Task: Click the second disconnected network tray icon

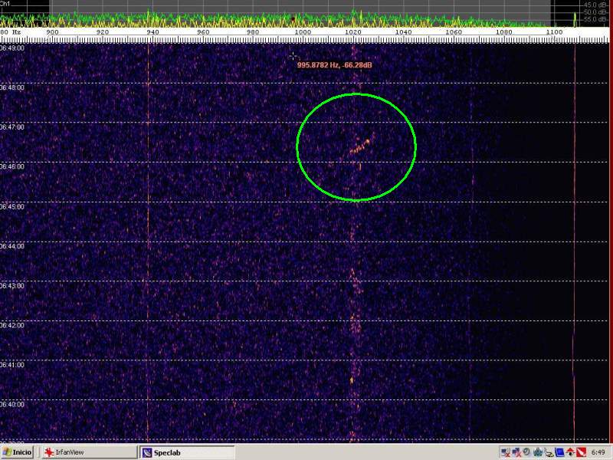Action: point(516,452)
